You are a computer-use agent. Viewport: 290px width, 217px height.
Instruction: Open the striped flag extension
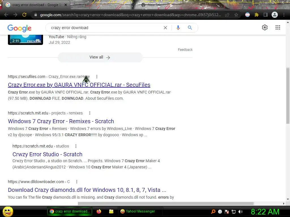click(x=248, y=15)
